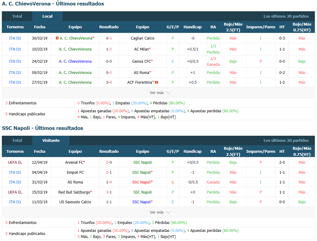Screen dimensions: 317x241
Task: Click 2-0 result for Arsenal match
Action: (x=109, y=162)
